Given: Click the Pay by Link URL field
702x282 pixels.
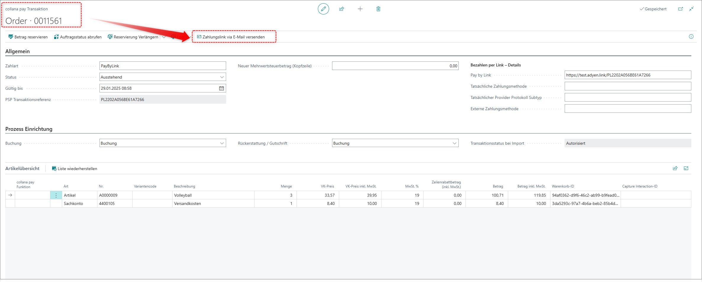Looking at the screenshot, I should pos(628,75).
